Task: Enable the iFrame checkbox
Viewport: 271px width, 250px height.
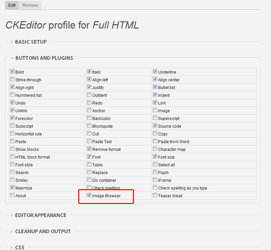Action: [155, 180]
